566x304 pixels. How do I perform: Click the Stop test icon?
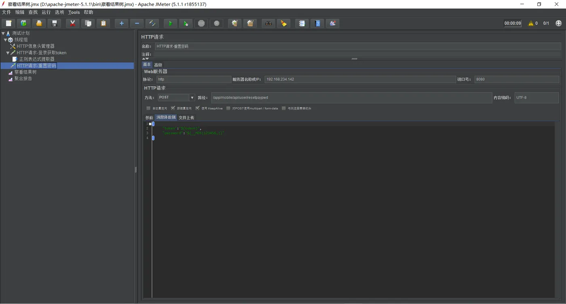coord(201,23)
